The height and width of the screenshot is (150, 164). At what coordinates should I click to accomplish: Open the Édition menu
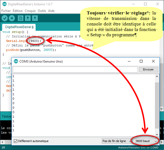point(18,11)
